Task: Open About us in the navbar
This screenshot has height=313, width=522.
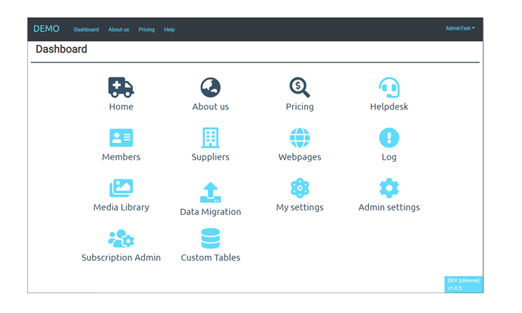Action: coord(118,30)
